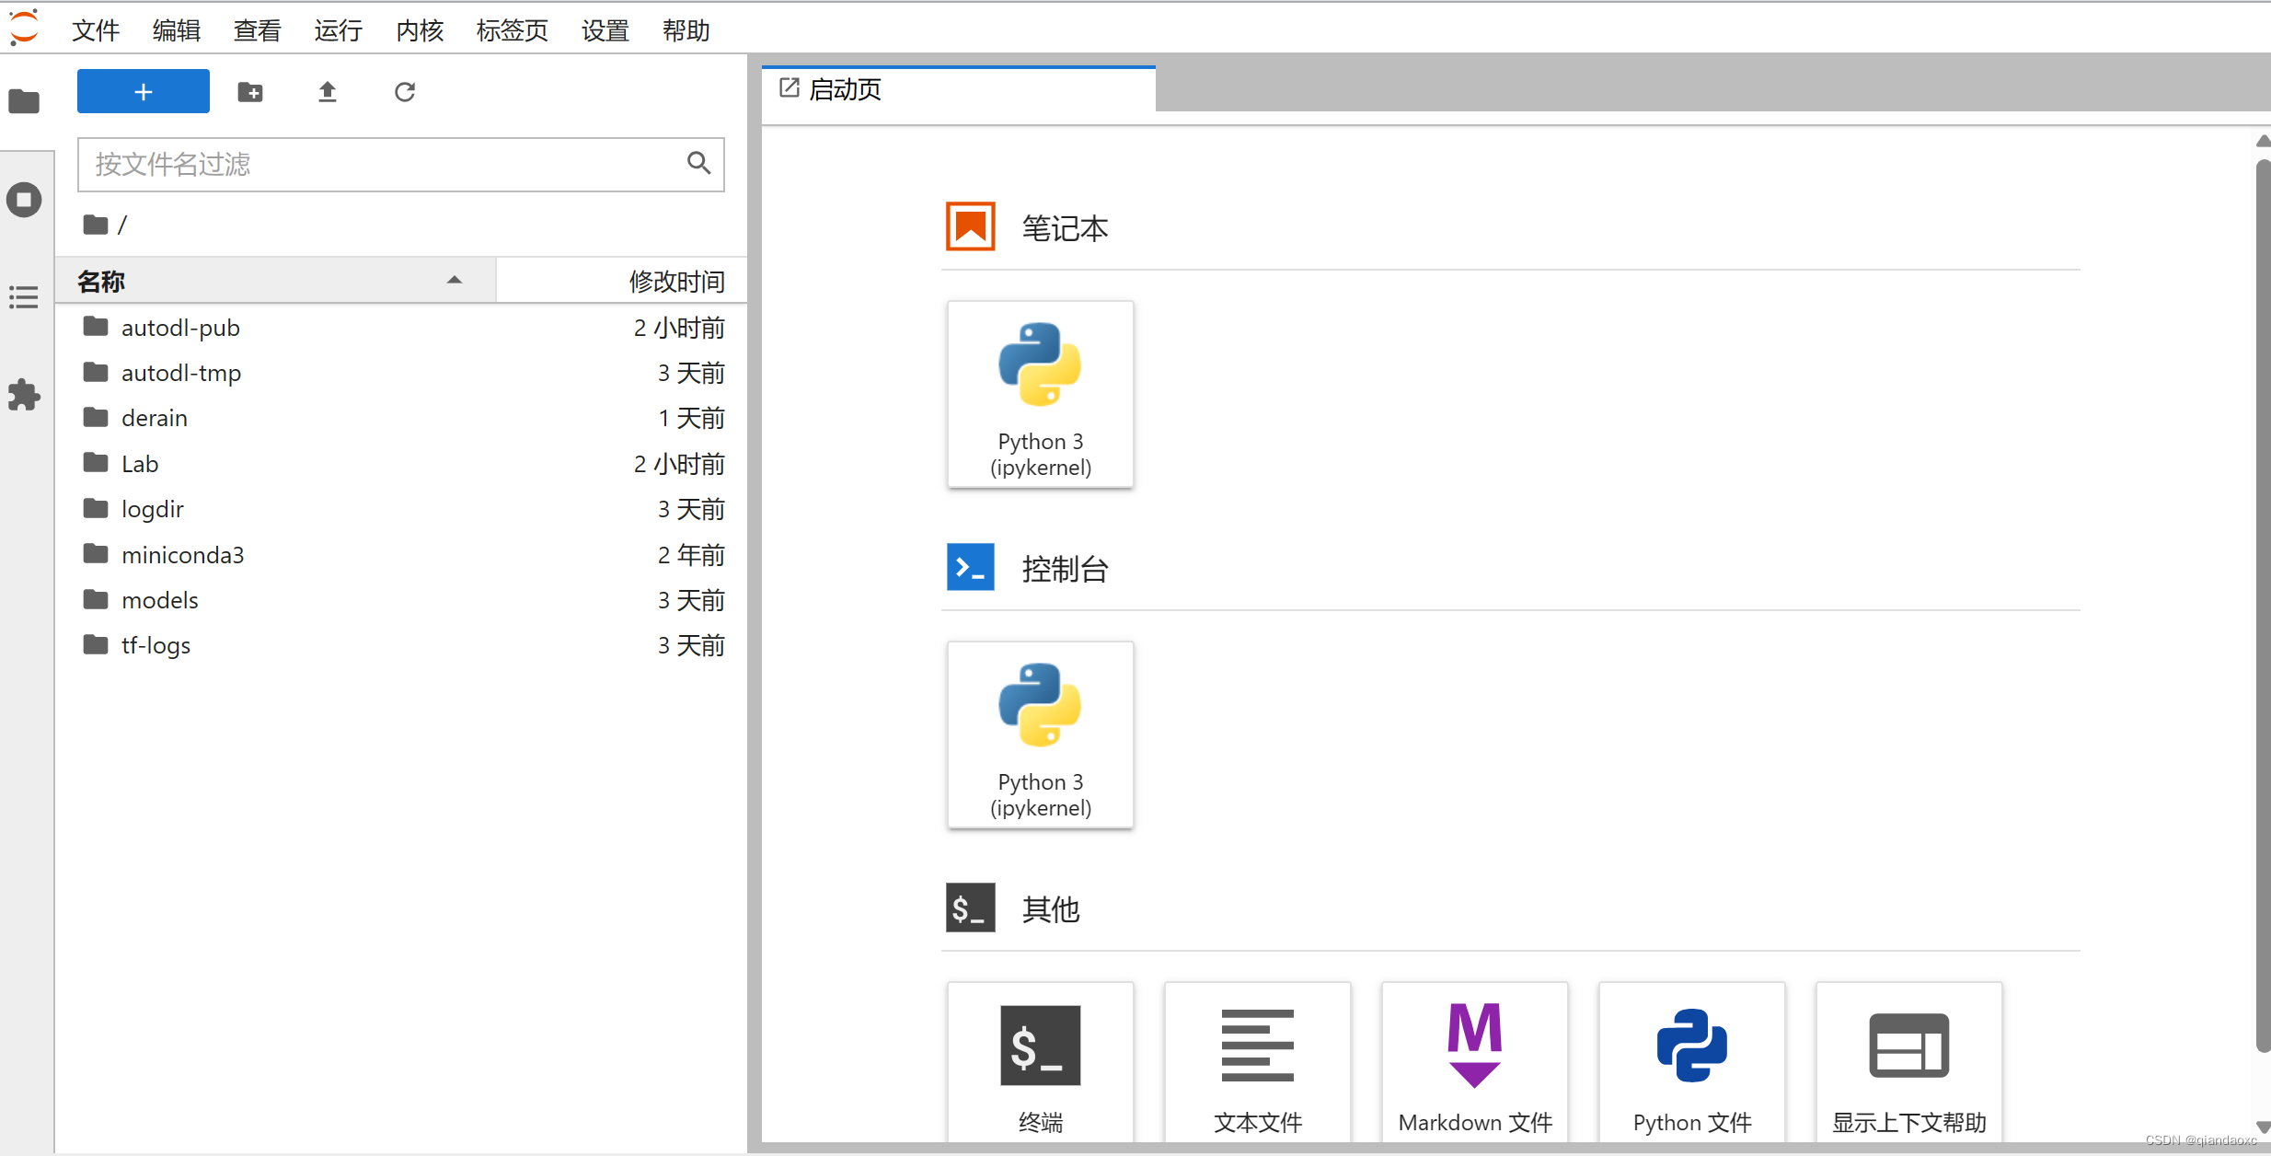This screenshot has width=2271, height=1156.
Task: Focus the filter files by name field
Action: coord(401,165)
